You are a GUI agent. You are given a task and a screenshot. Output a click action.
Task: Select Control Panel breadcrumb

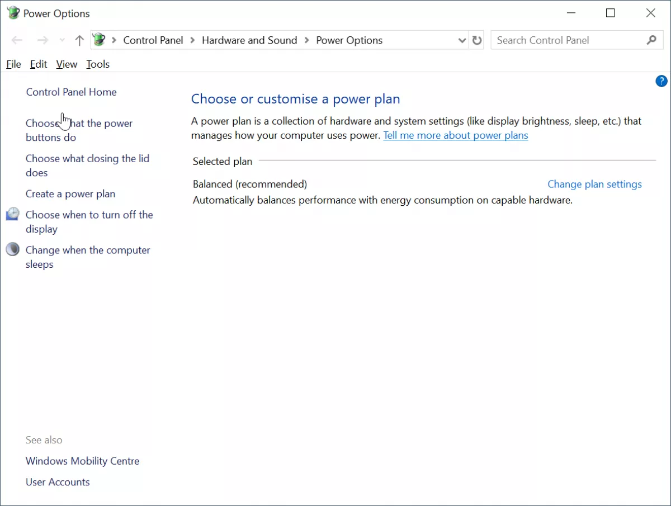point(153,40)
